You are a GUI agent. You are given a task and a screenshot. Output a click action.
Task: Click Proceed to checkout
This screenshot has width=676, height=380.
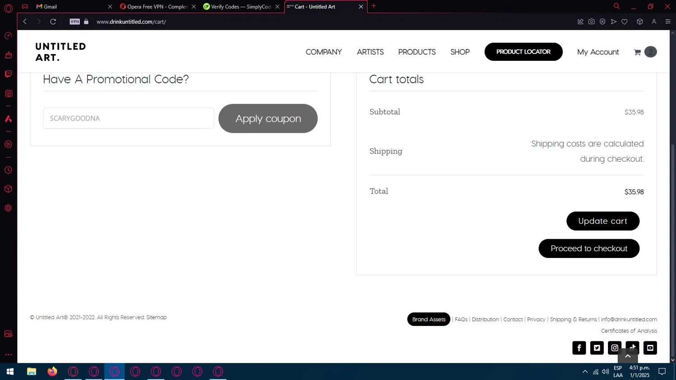click(589, 249)
